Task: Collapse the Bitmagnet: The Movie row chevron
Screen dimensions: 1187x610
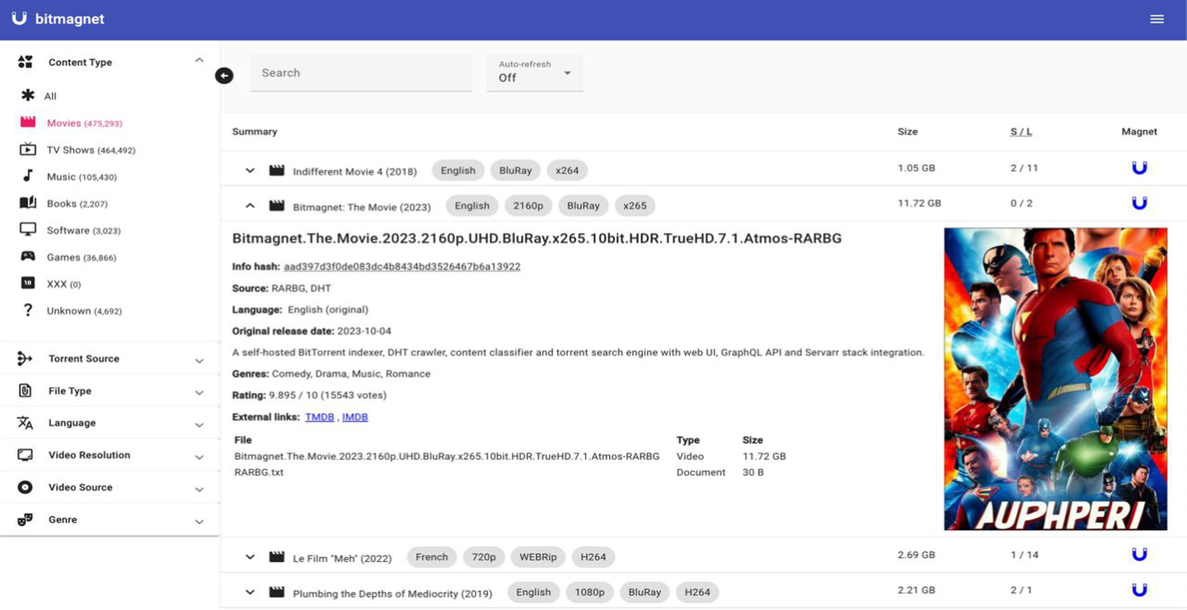Action: click(x=251, y=206)
